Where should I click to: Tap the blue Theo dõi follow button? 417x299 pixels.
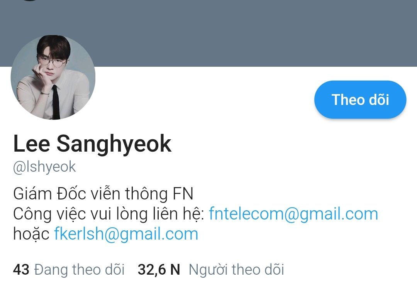click(x=360, y=100)
